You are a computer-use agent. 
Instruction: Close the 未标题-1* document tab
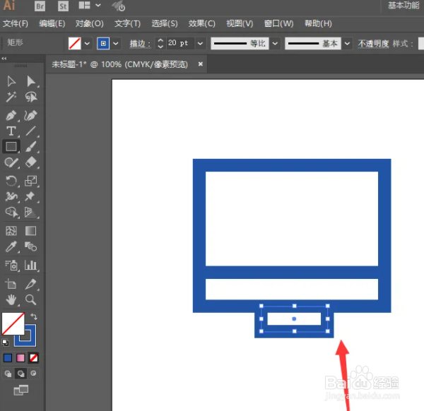point(201,64)
